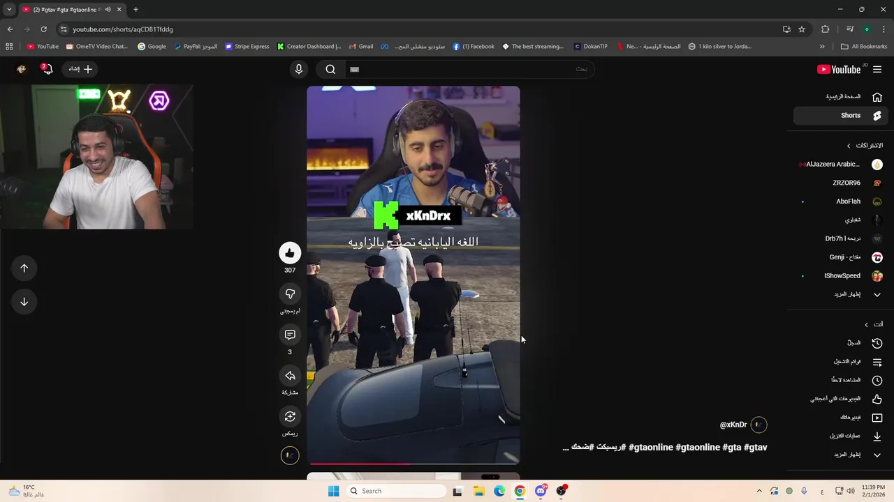The image size is (894, 502).
Task: Open the AlJazeera Arabic subscription
Action: 841,165
